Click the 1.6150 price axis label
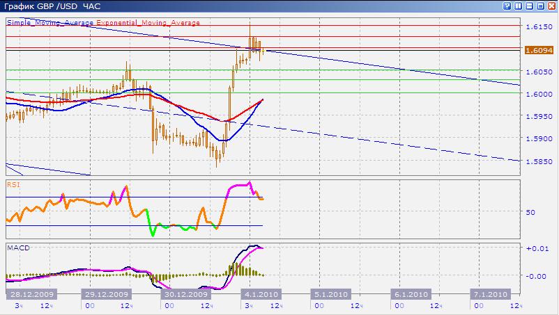The image size is (559, 315). 538,27
